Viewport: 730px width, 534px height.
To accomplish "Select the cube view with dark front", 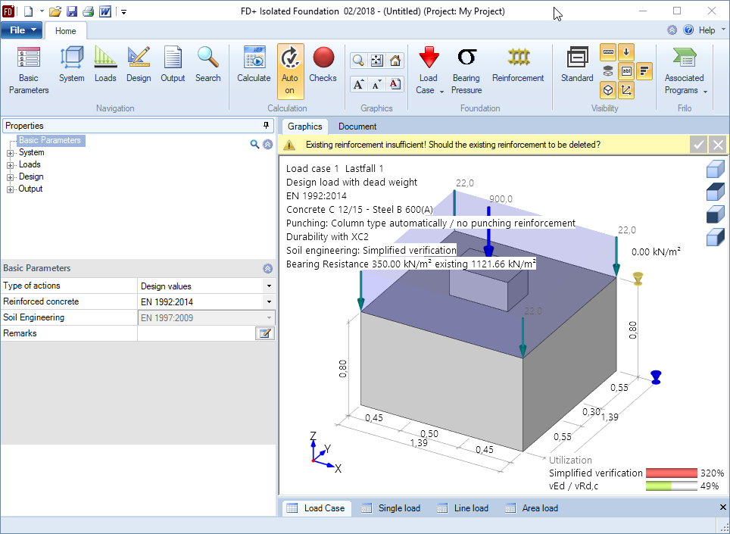I will point(715,214).
